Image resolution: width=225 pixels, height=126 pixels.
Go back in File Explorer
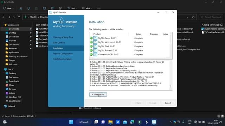click(x=4, y=17)
